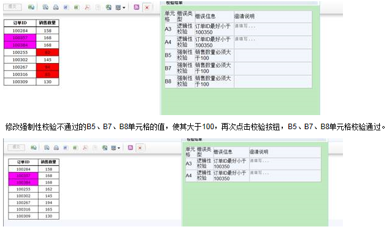Click the 提交 button in the lower toolbar
389x232 pixels.
coord(16,148)
